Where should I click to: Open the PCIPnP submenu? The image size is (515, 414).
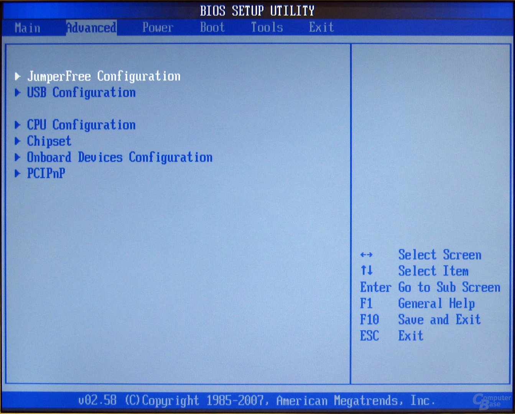[x=46, y=173]
